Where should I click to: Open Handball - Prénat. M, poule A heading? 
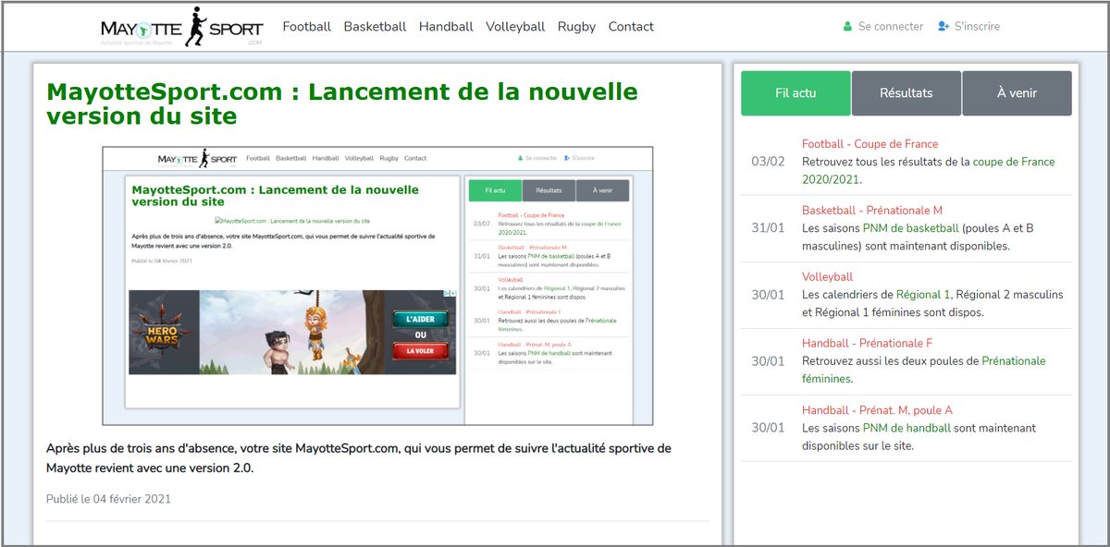[x=877, y=410]
